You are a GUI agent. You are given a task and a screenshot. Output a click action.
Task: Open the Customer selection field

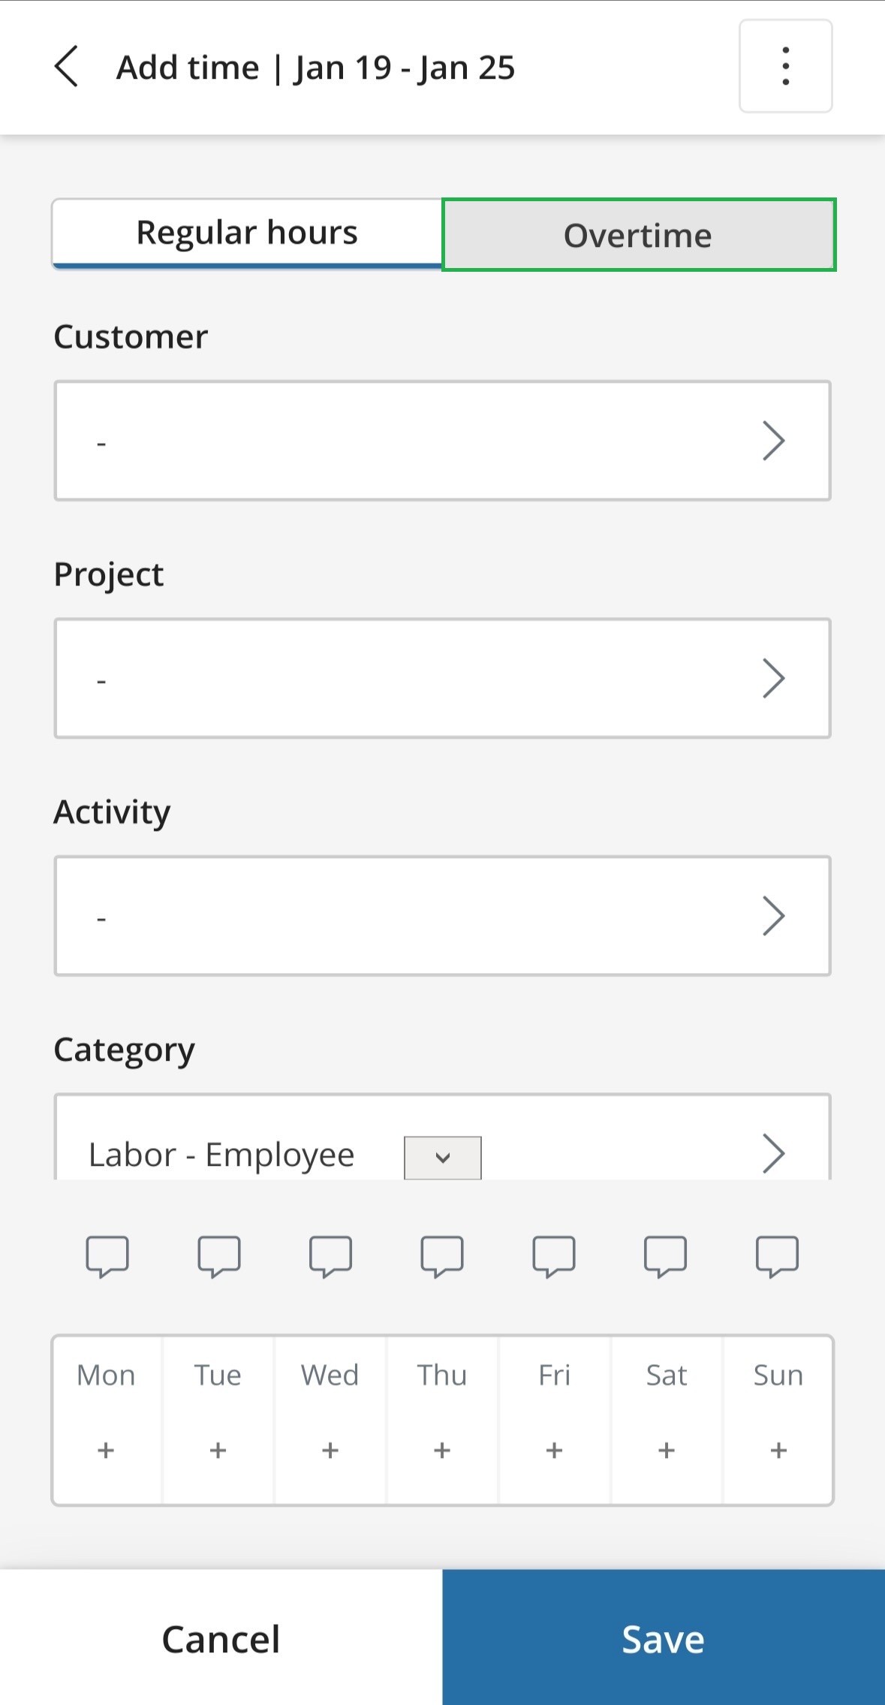tap(442, 441)
